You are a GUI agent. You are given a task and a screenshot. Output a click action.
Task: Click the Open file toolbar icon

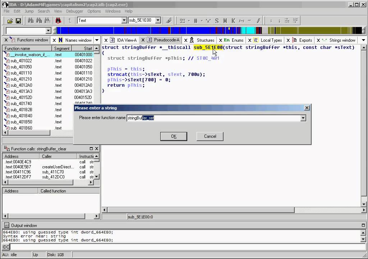tap(10, 21)
